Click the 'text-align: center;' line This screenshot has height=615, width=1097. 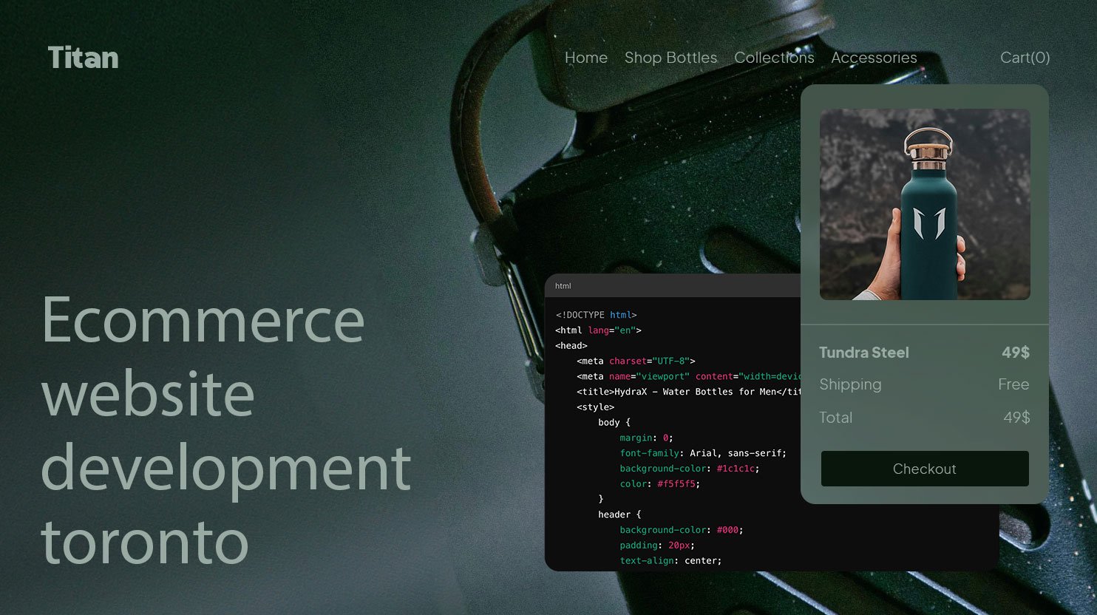tap(670, 561)
